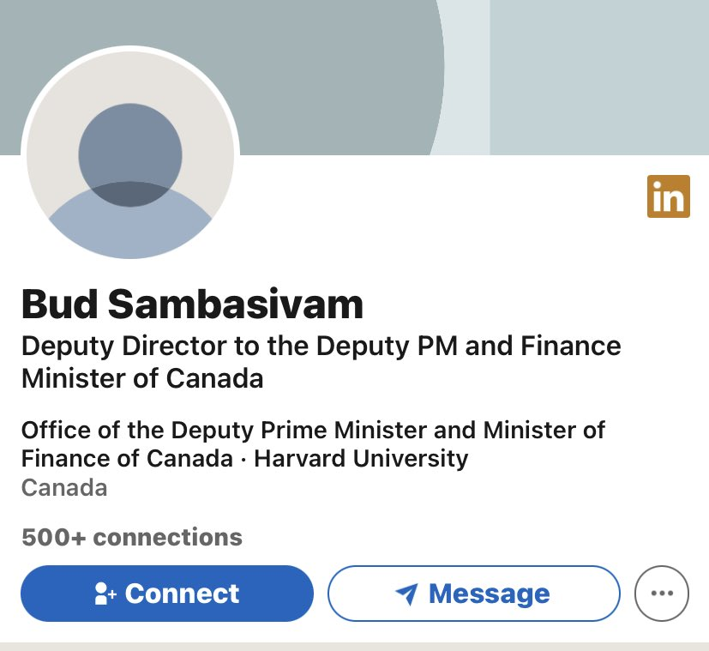Viewport: 709px width, 651px height.
Task: Click "Minister of Canada" headline second line
Action: tap(141, 377)
